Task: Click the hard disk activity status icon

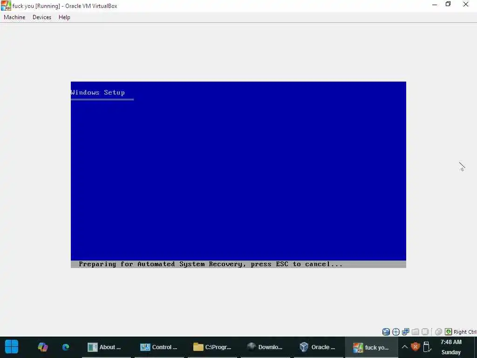Action: click(386, 332)
